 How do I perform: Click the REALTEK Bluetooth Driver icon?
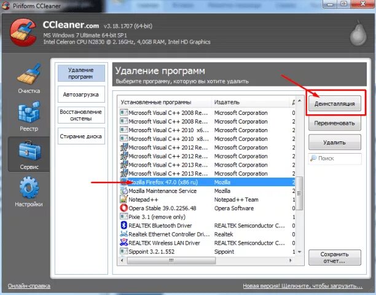coord(123,225)
